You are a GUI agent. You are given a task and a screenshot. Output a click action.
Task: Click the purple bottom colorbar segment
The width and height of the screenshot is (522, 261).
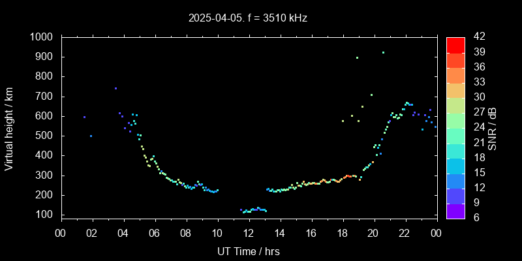[x=455, y=210]
